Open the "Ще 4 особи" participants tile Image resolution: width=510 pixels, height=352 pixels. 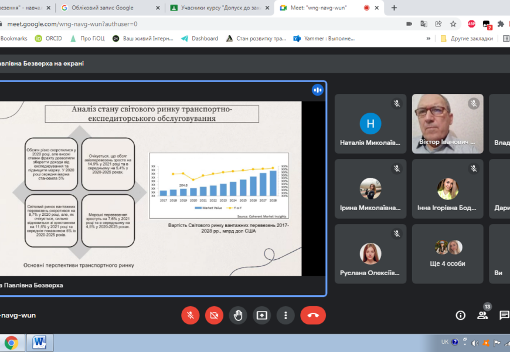click(448, 253)
